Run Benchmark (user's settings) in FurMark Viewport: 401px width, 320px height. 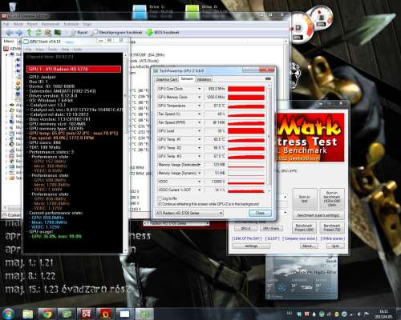[x=318, y=215]
